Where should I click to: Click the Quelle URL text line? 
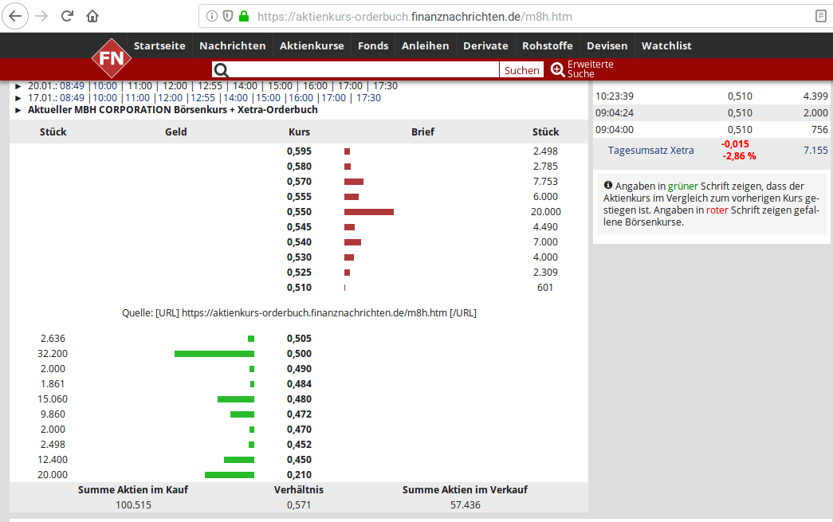pos(299,312)
